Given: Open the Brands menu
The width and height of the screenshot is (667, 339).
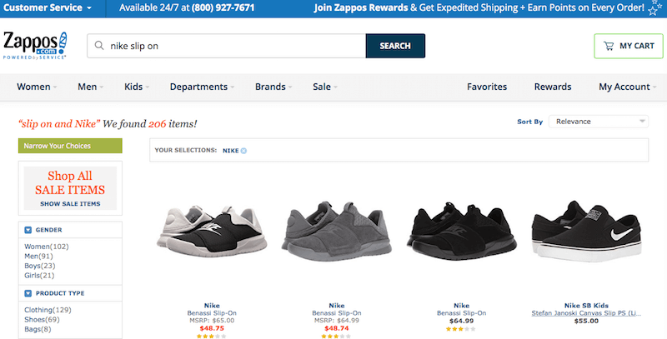Looking at the screenshot, I should pyautogui.click(x=273, y=87).
